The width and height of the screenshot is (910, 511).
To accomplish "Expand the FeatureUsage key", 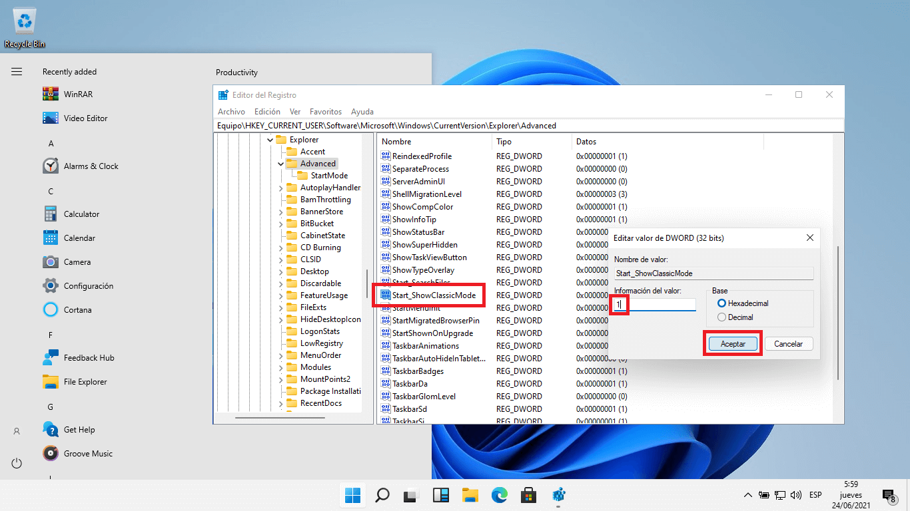I will tap(281, 295).
